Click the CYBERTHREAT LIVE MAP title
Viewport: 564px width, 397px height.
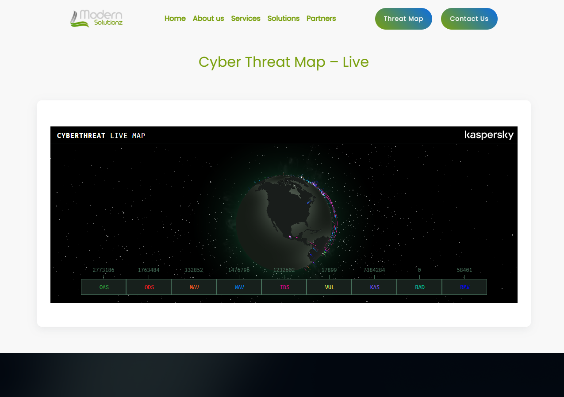tap(101, 135)
